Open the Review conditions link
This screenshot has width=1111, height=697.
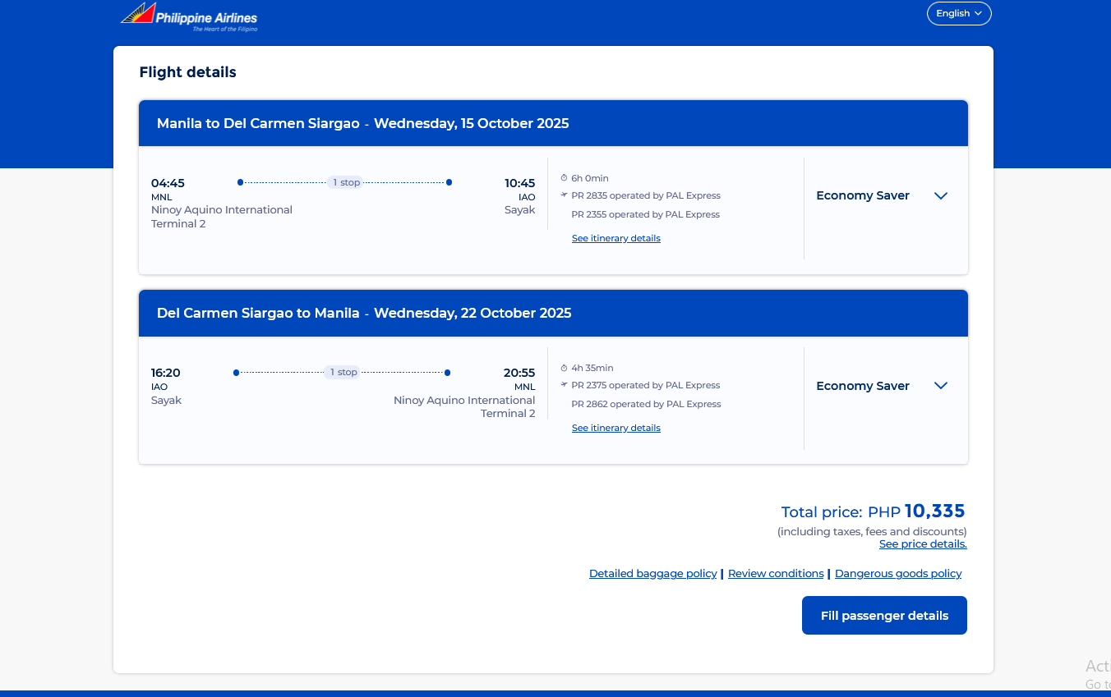coord(776,574)
